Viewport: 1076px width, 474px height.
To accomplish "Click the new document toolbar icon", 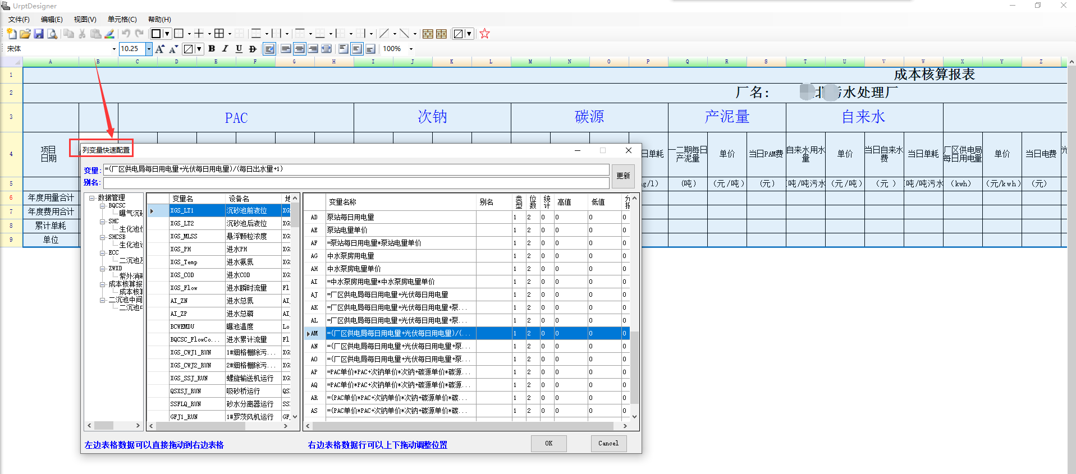I will pos(12,34).
